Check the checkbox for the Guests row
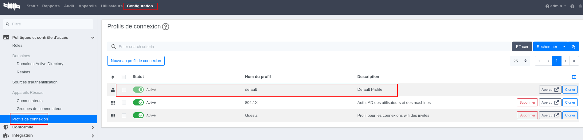This screenshot has width=583, height=140. click(124, 116)
